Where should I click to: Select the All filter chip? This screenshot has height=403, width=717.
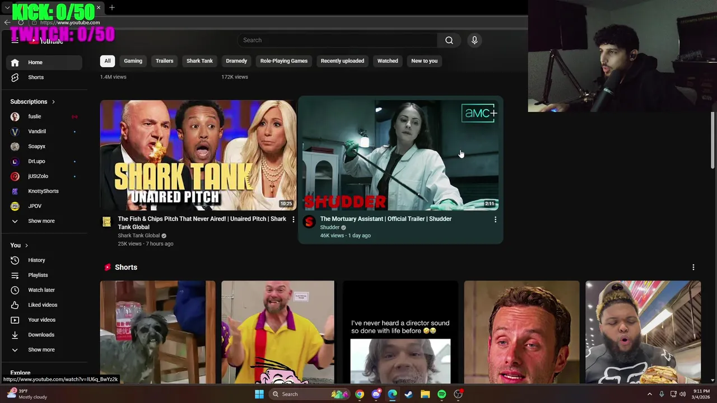(x=108, y=61)
